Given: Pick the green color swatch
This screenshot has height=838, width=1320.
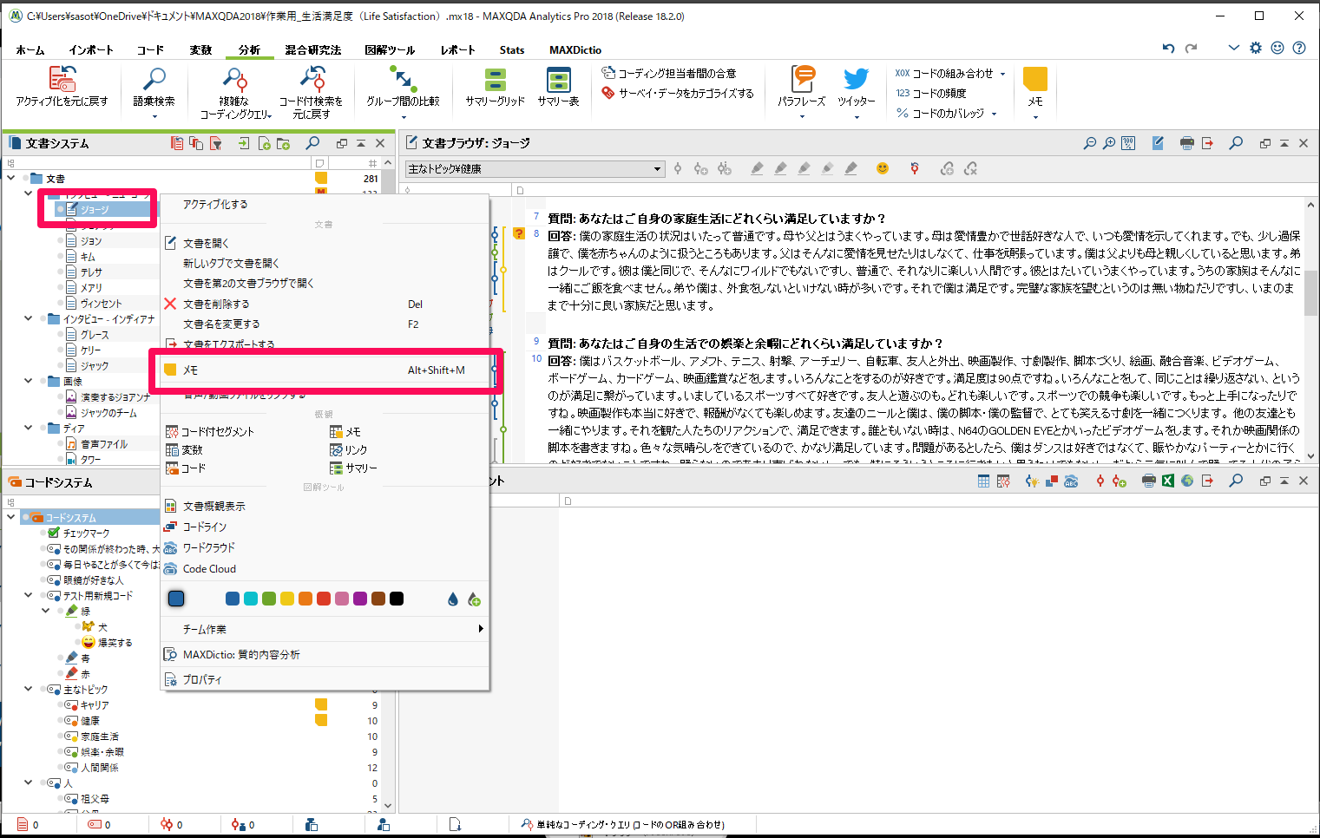Looking at the screenshot, I should click(268, 599).
